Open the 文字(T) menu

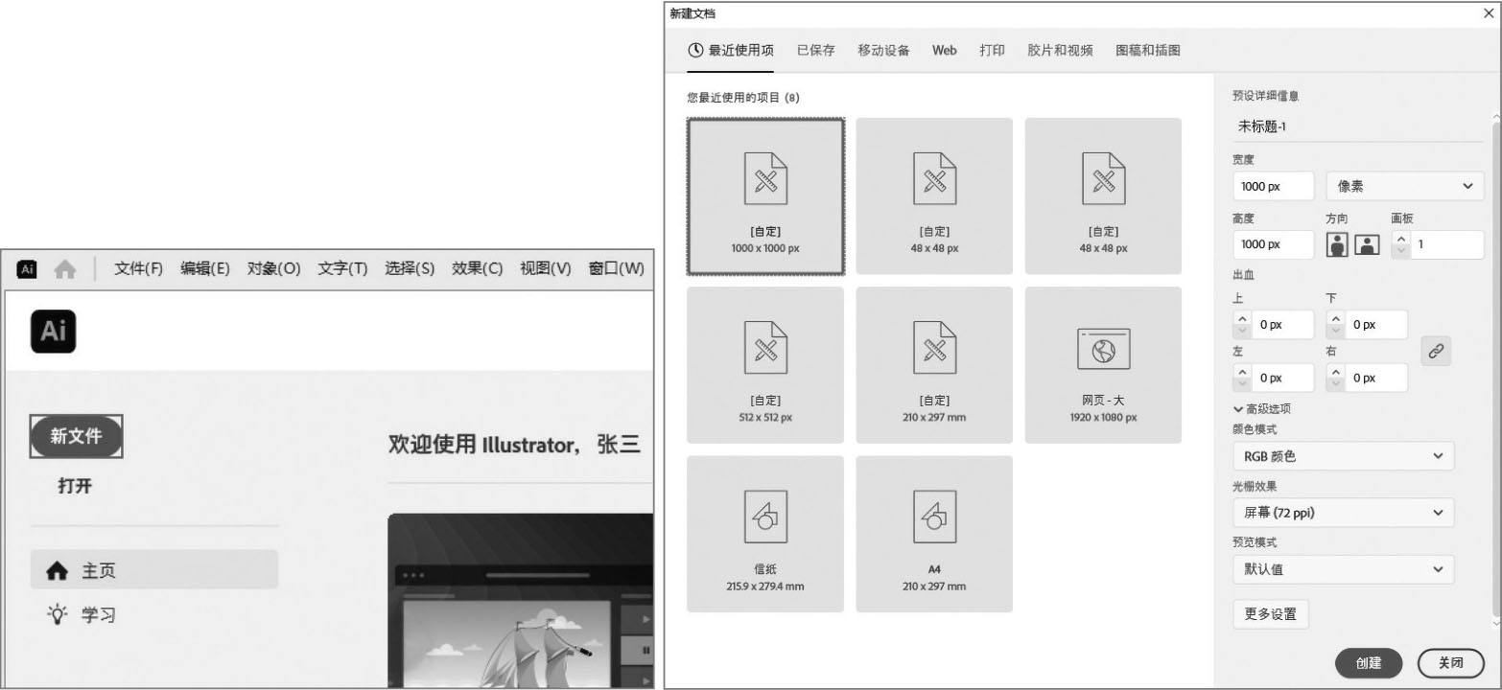click(x=343, y=269)
